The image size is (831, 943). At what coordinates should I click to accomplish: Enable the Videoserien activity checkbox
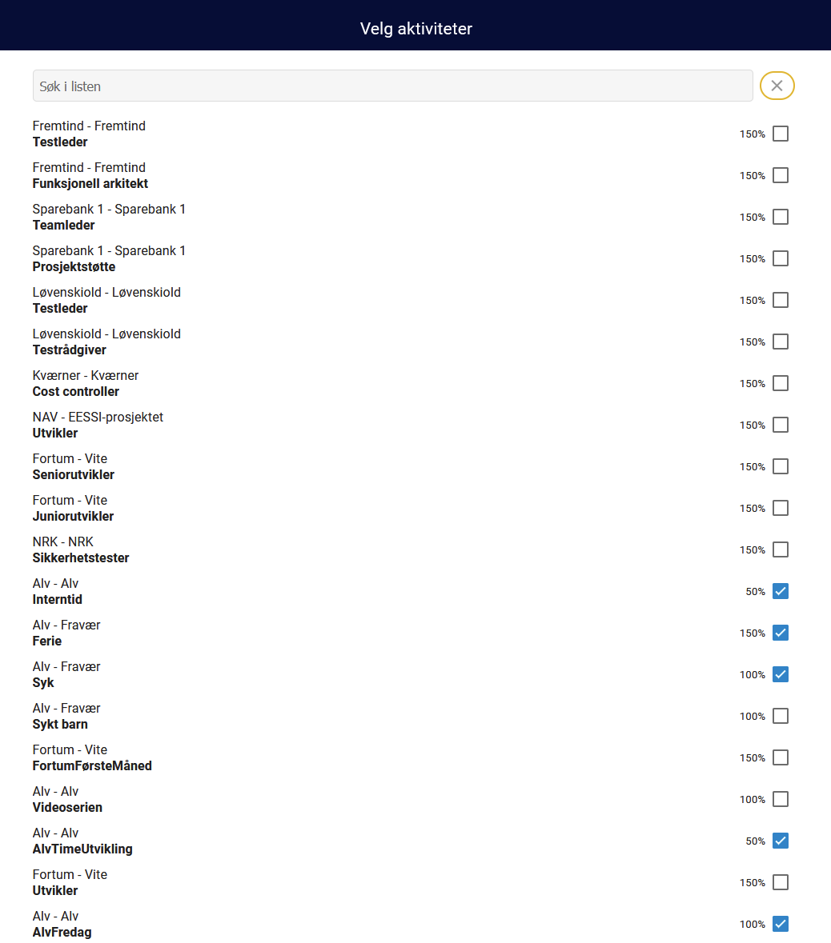781,799
